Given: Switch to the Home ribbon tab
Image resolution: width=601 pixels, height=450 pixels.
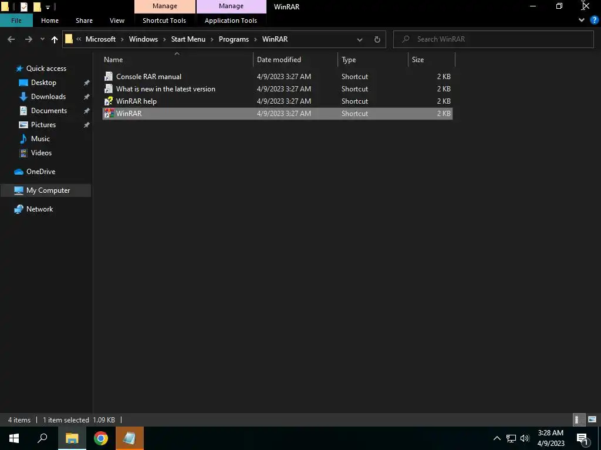Looking at the screenshot, I should [50, 21].
